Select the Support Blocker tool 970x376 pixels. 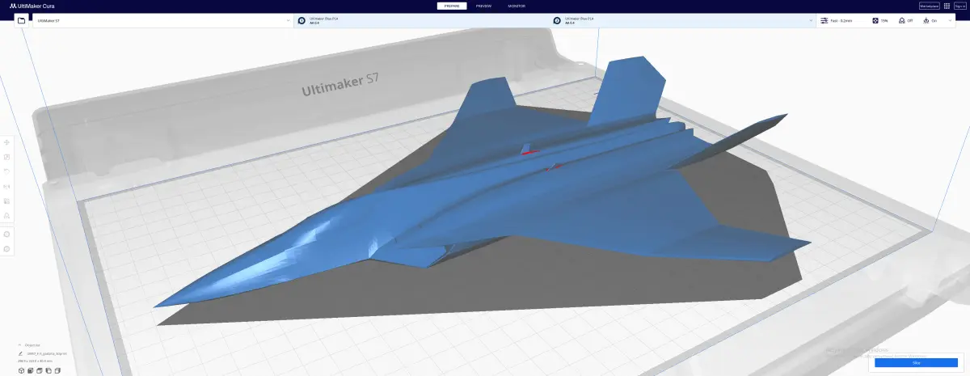(6, 215)
